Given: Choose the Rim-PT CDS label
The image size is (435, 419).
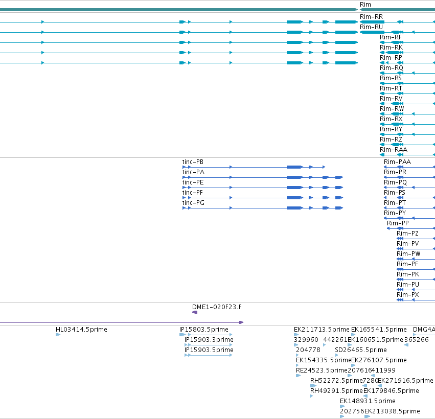Looking at the screenshot, I should point(395,203).
